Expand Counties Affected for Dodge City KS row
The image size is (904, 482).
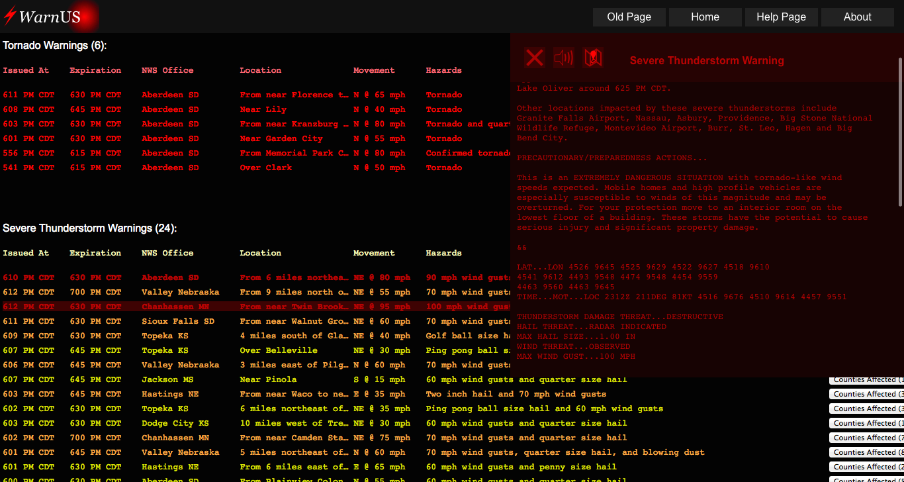click(x=866, y=423)
